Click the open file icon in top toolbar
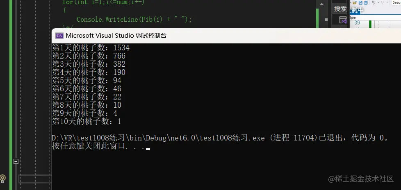This screenshot has width=401, height=190. [355, 2]
